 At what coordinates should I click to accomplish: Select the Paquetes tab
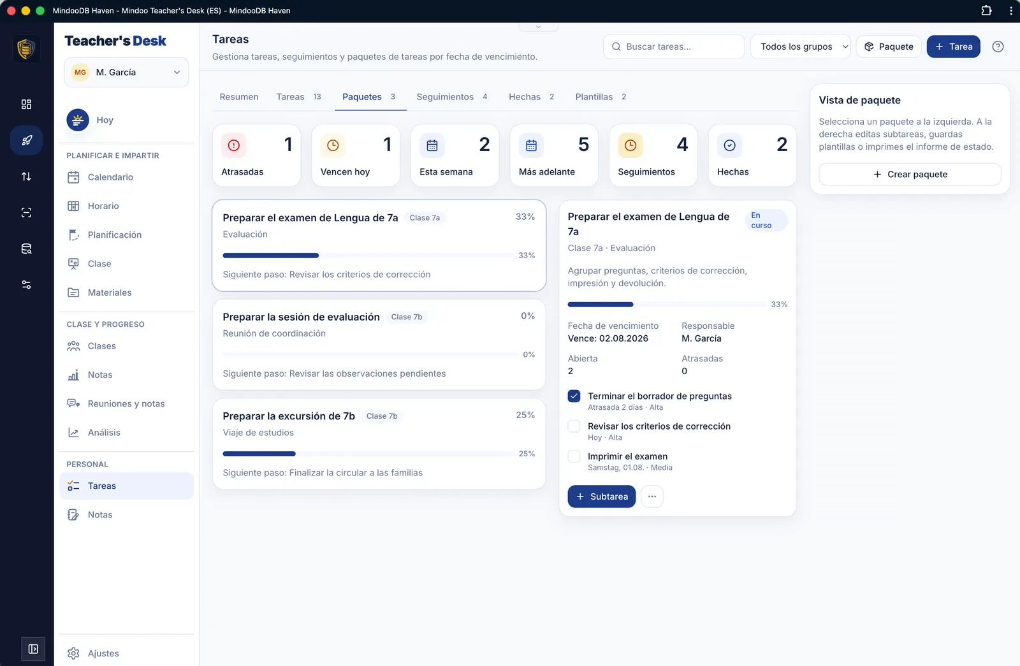click(x=369, y=97)
